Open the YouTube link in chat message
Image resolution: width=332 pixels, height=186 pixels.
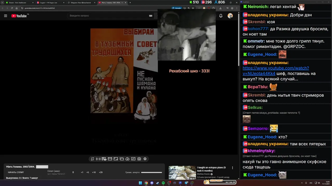(x=276, y=71)
